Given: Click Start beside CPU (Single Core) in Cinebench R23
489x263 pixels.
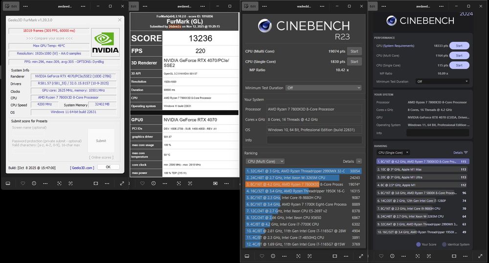Looking at the screenshot, I should (x=354, y=61).
